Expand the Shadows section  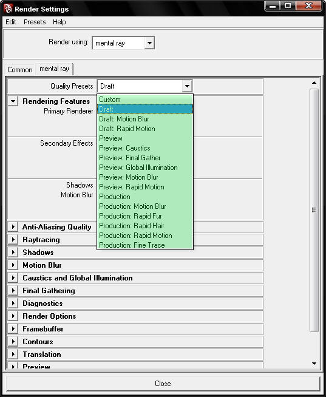(13, 253)
